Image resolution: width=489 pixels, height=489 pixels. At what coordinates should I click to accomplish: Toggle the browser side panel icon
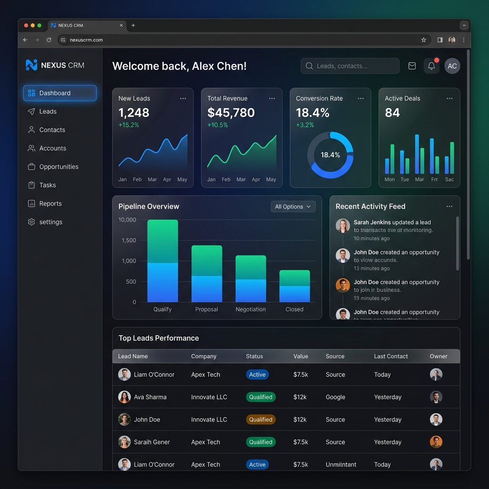click(x=440, y=40)
